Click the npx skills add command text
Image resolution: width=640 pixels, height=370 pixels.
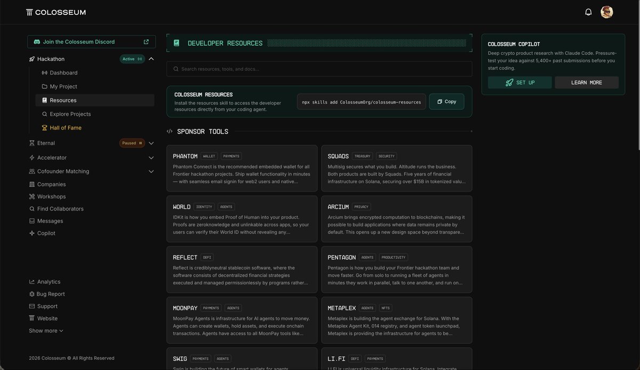click(x=362, y=102)
